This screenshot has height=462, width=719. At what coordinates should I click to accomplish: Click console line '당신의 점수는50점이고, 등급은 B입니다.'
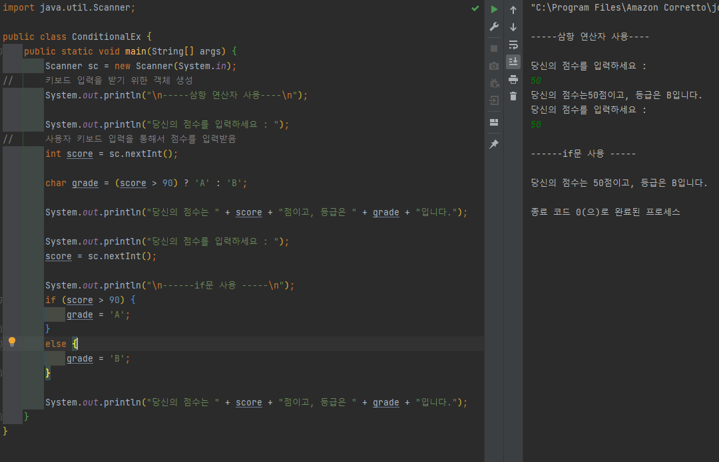click(616, 95)
